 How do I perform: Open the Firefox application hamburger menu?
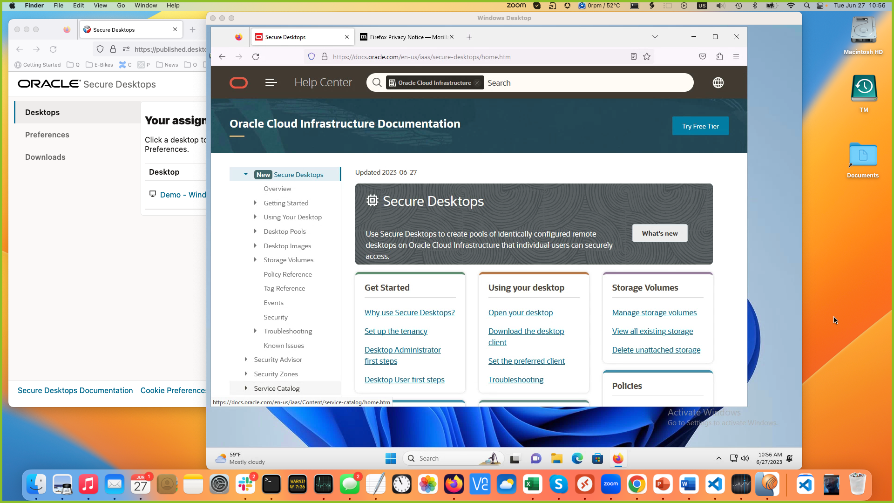(x=737, y=56)
